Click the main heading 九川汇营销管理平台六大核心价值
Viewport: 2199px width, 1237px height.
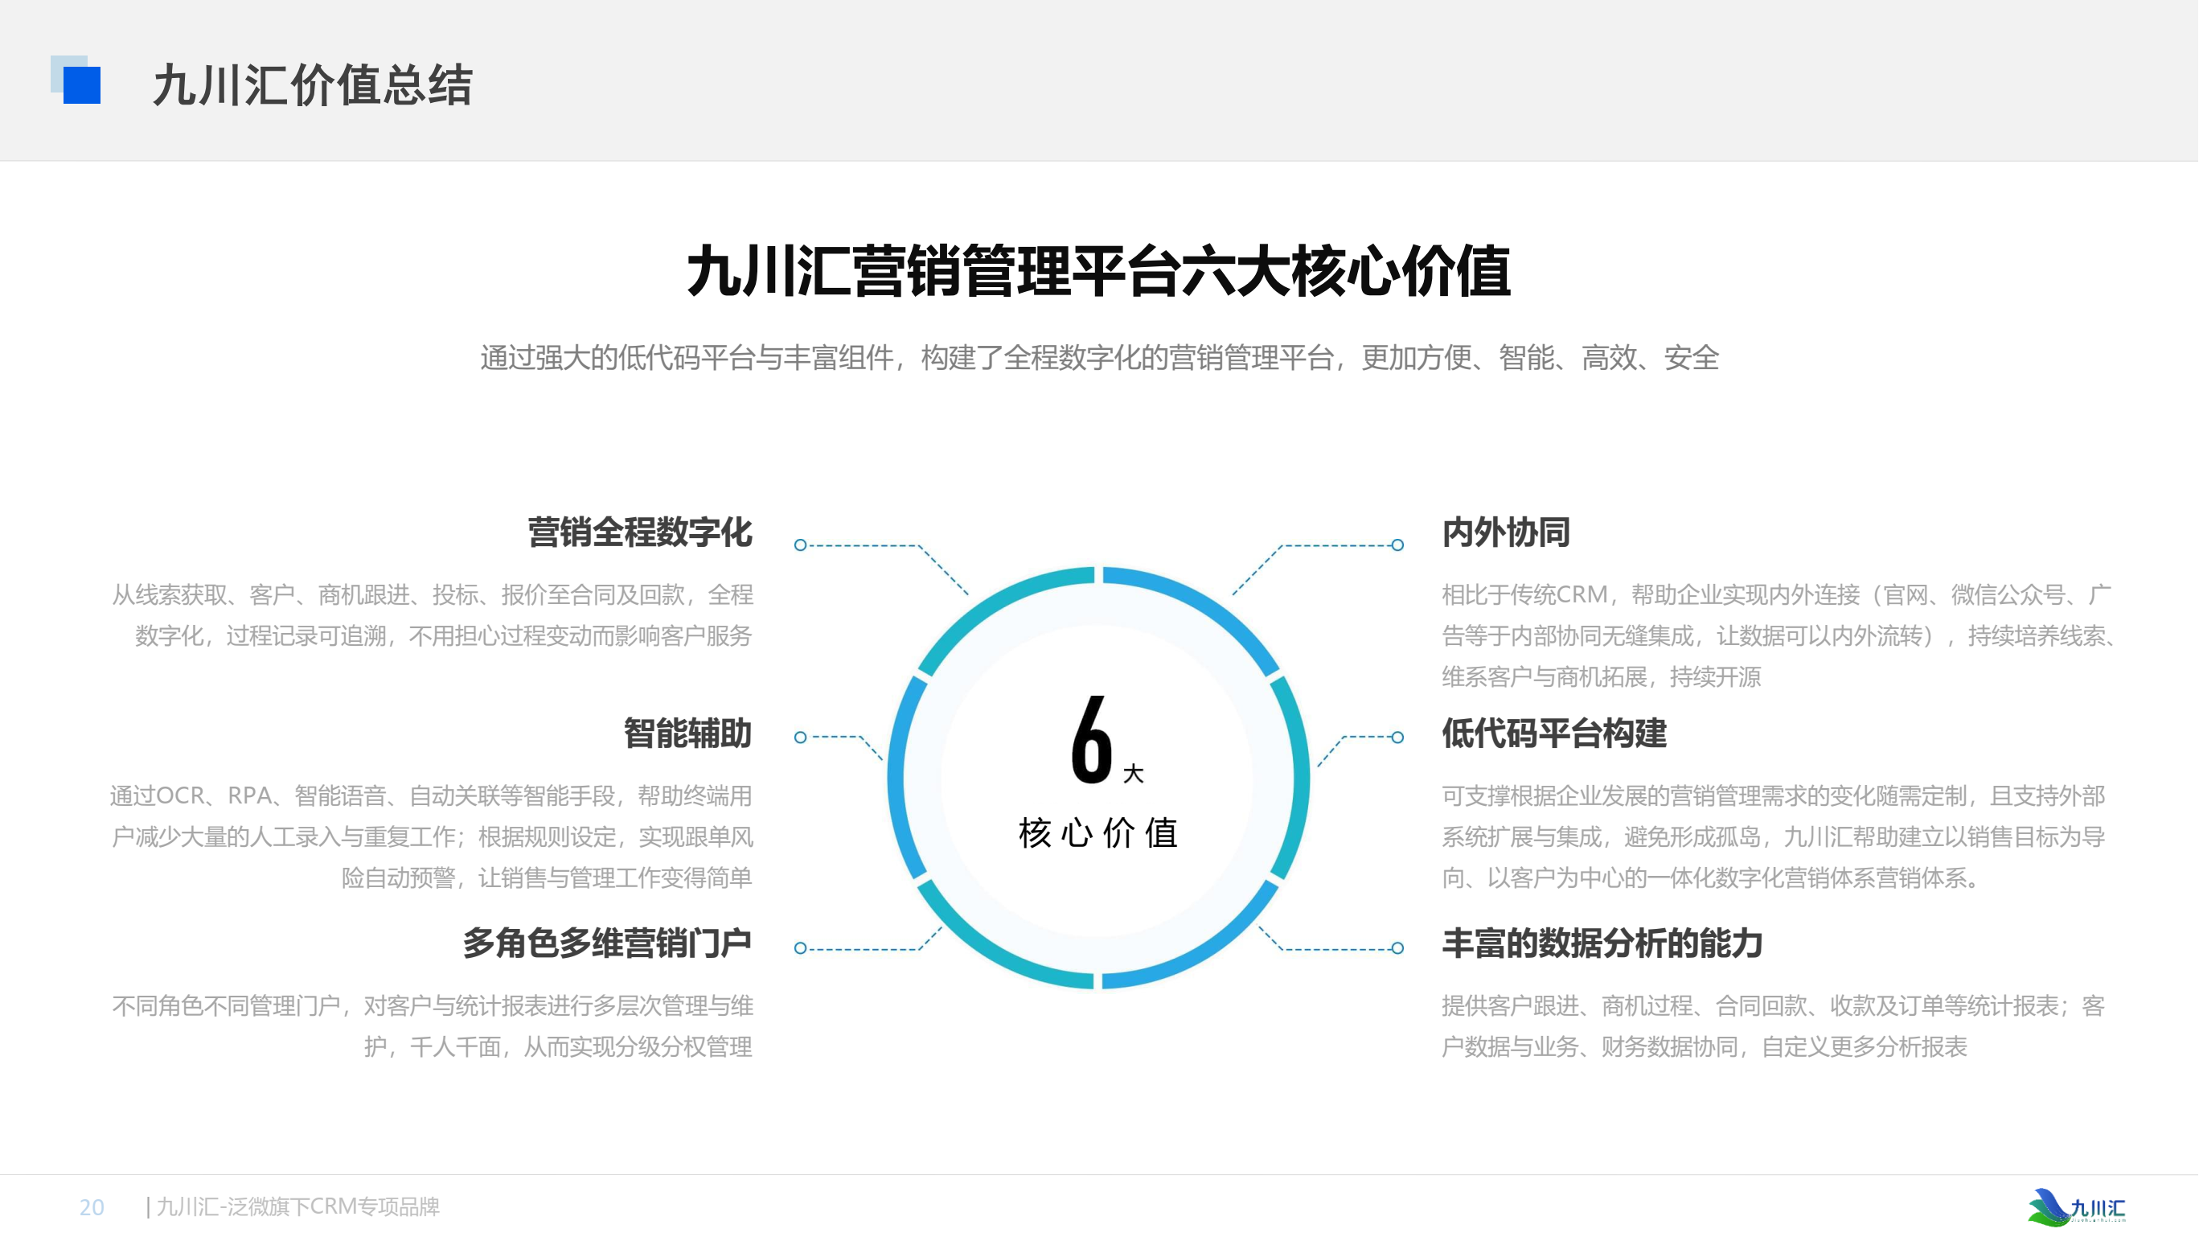pyautogui.click(x=1100, y=272)
